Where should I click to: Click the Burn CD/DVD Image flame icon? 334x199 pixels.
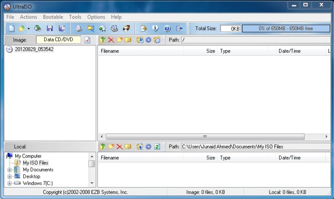[126, 28]
